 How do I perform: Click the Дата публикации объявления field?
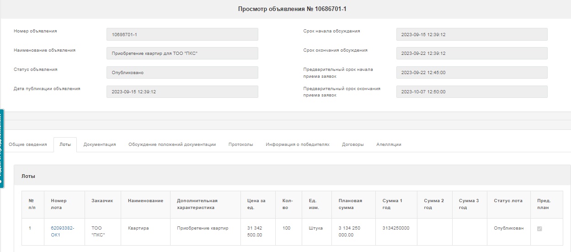pyautogui.click(x=182, y=92)
